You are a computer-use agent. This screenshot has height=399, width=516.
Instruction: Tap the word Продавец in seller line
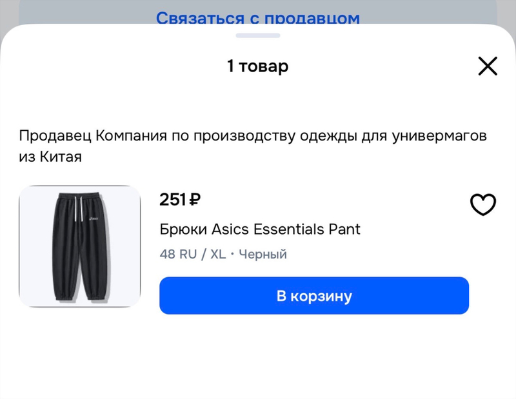tap(55, 135)
